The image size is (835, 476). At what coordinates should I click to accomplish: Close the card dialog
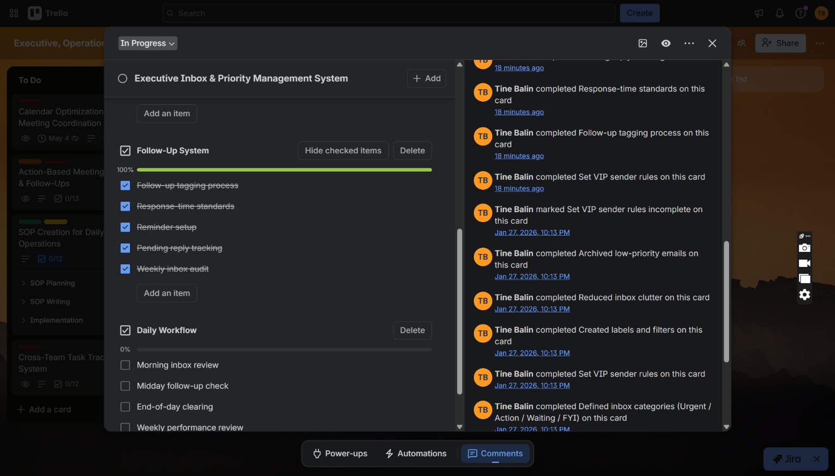tap(712, 43)
